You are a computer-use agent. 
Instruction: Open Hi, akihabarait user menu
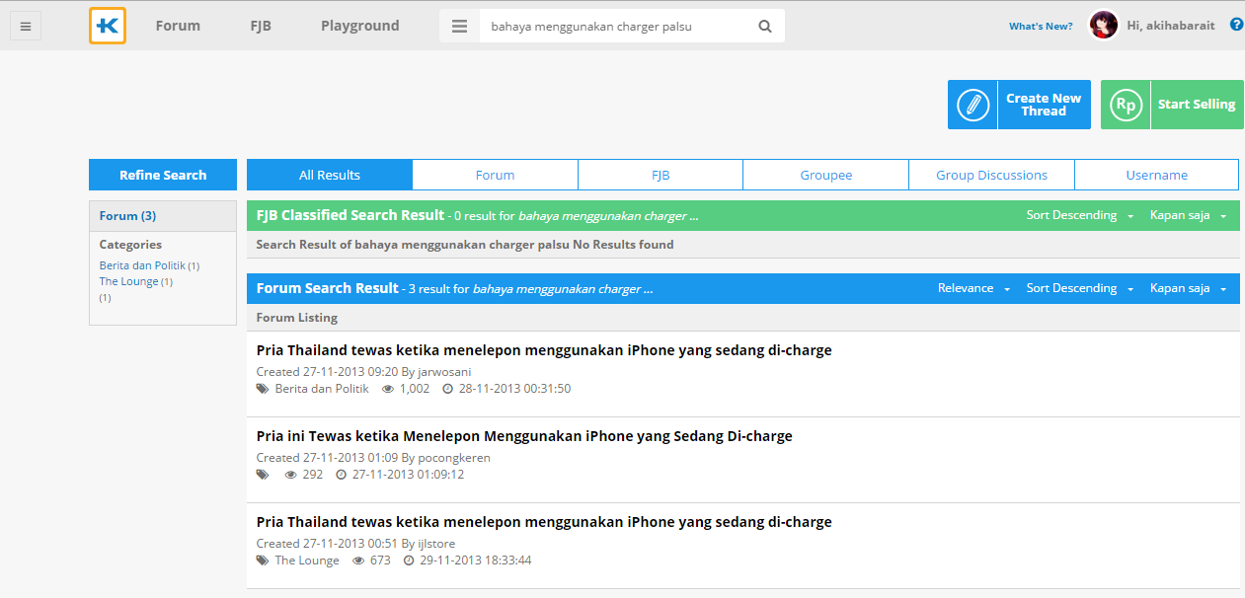1171,27
